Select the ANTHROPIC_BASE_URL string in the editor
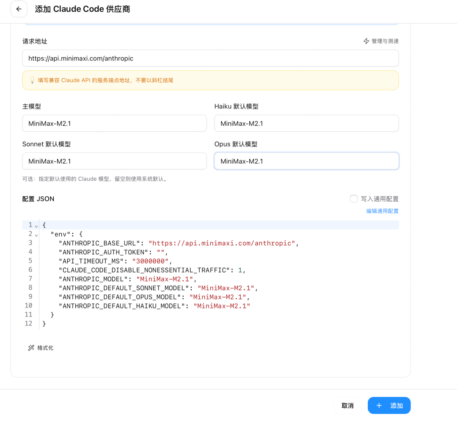 coord(222,243)
